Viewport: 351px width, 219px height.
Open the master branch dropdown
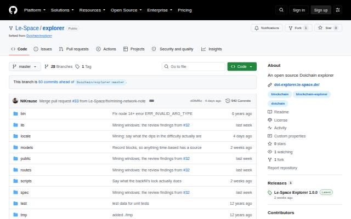pos(25,67)
